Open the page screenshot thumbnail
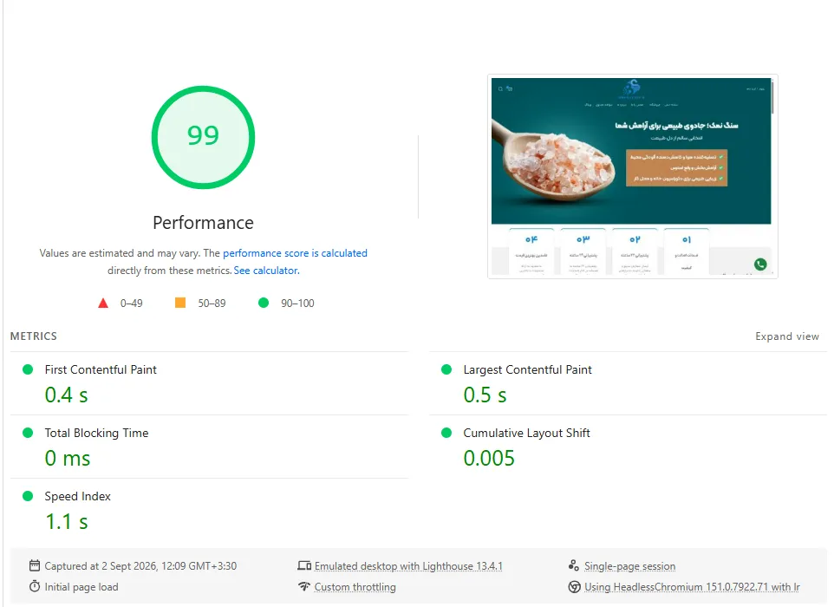The width and height of the screenshot is (834, 607). coord(632,176)
